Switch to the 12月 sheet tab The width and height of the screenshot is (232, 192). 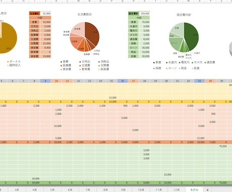pyautogui.click(x=177, y=190)
